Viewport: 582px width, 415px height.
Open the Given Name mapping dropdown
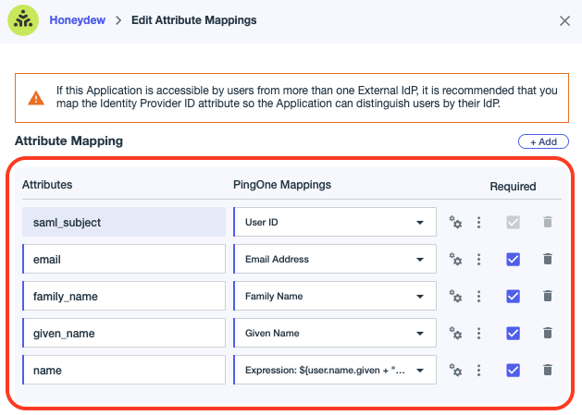[x=335, y=333]
